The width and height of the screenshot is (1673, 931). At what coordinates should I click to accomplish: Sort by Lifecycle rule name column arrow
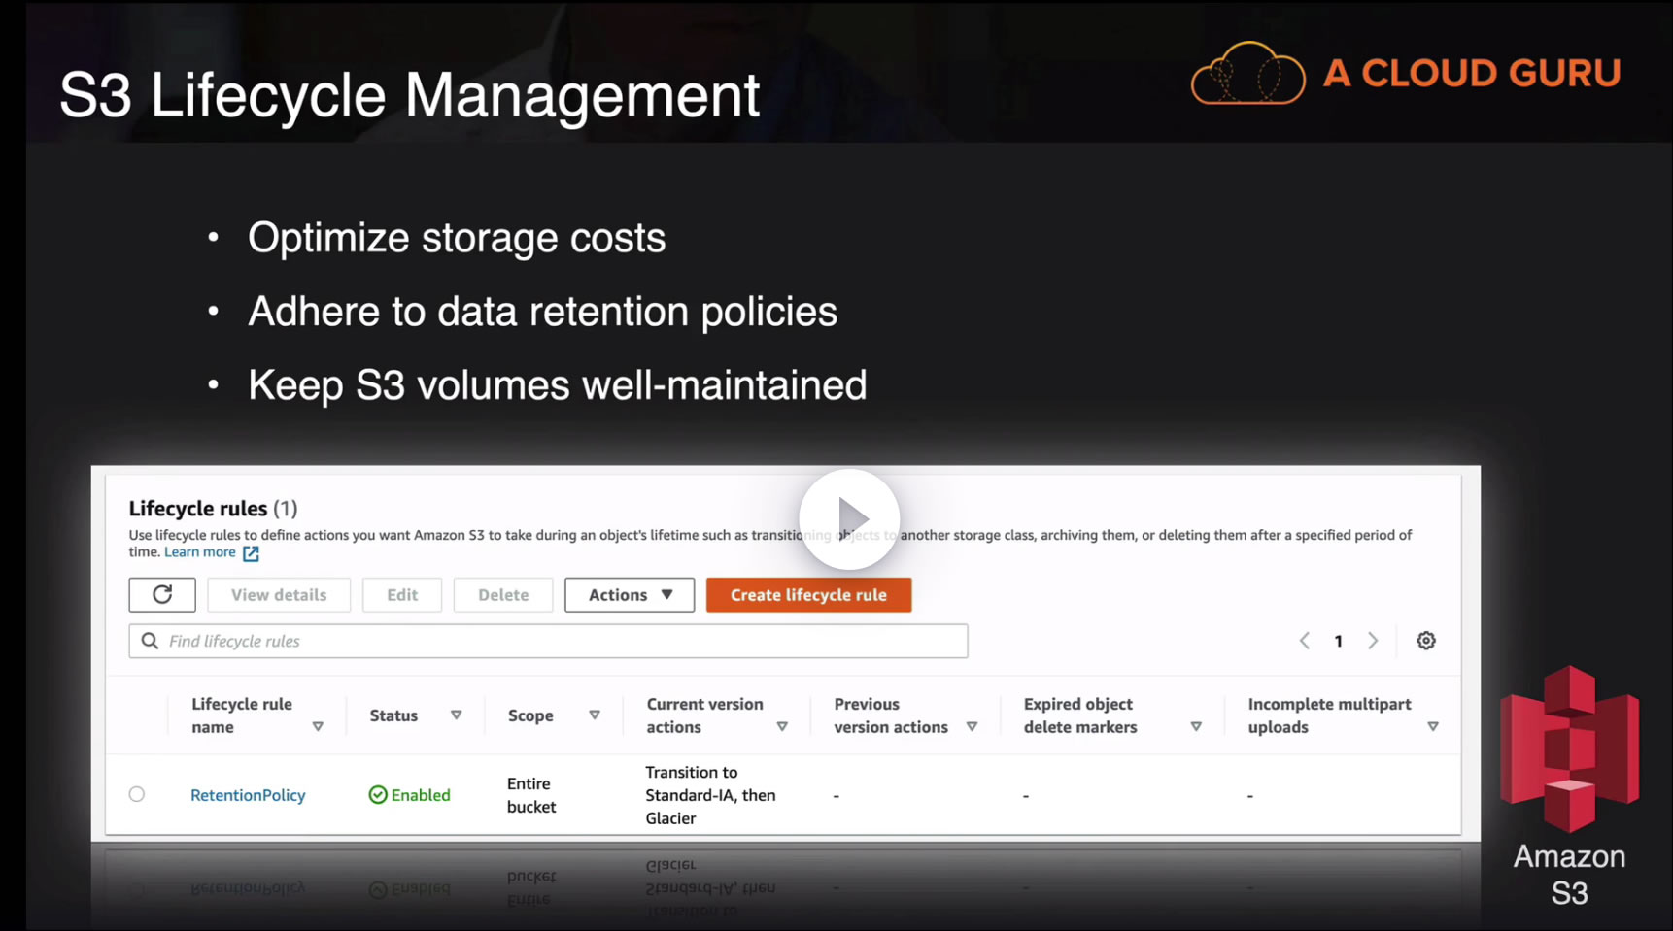(x=318, y=727)
